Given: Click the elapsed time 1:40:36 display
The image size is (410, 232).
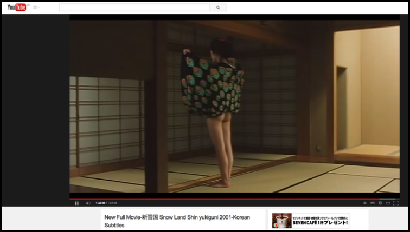Looking at the screenshot, I should pos(100,203).
